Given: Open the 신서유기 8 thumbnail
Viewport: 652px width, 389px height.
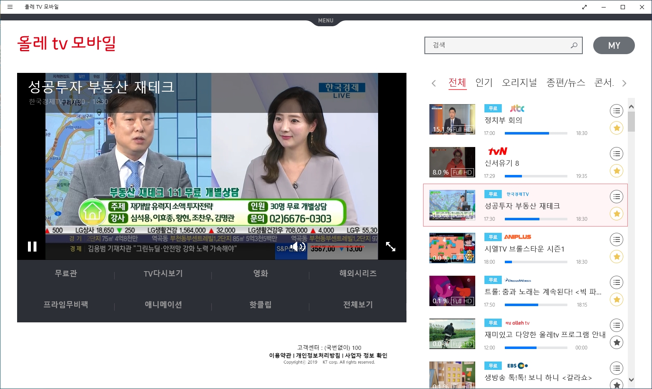Looking at the screenshot, I should (452, 162).
